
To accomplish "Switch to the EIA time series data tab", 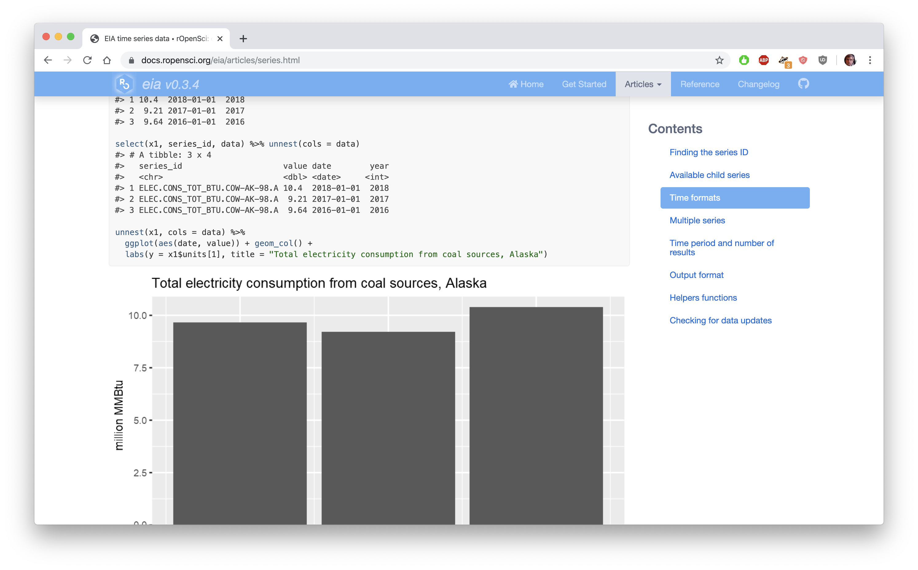I will pyautogui.click(x=150, y=38).
